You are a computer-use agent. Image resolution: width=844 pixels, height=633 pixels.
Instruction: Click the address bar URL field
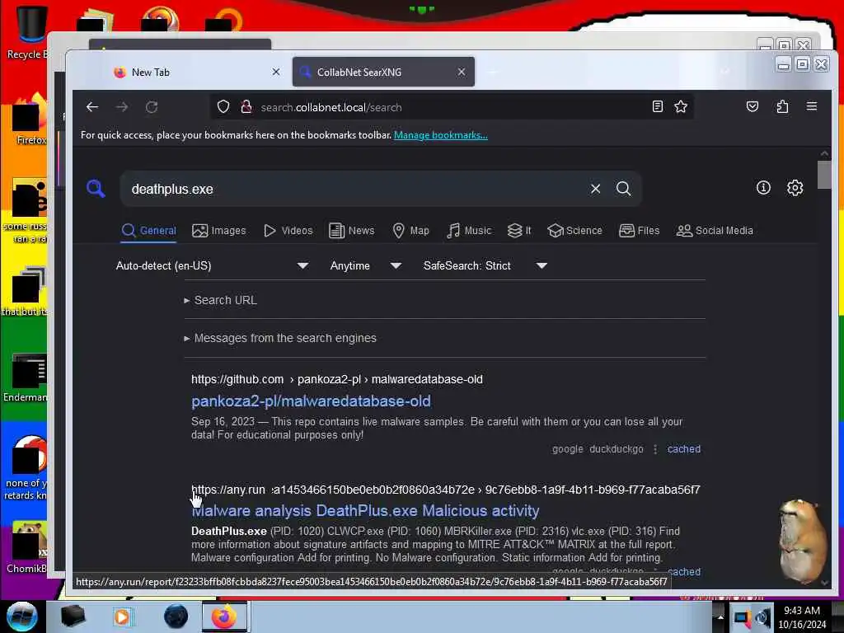pyautogui.click(x=452, y=107)
